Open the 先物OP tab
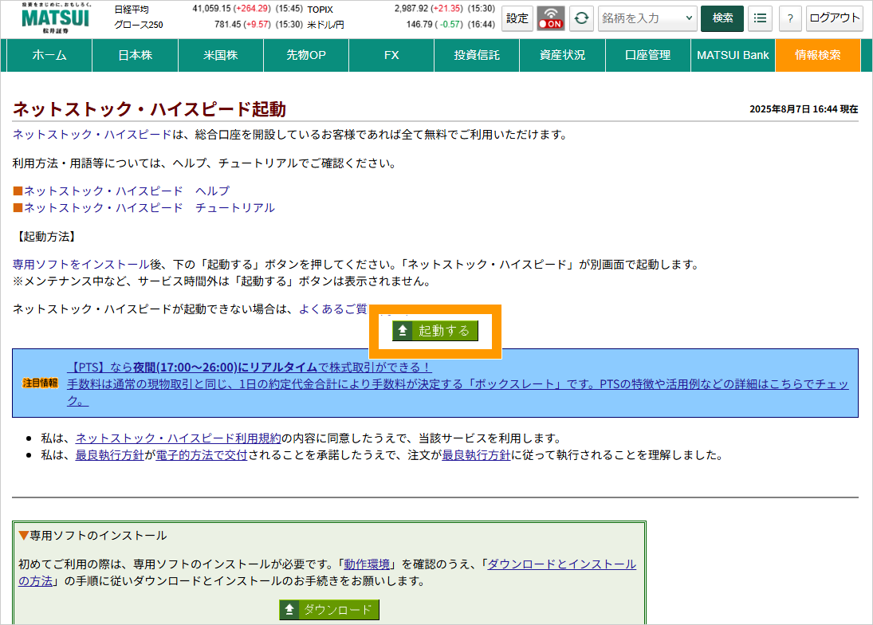 coord(305,55)
